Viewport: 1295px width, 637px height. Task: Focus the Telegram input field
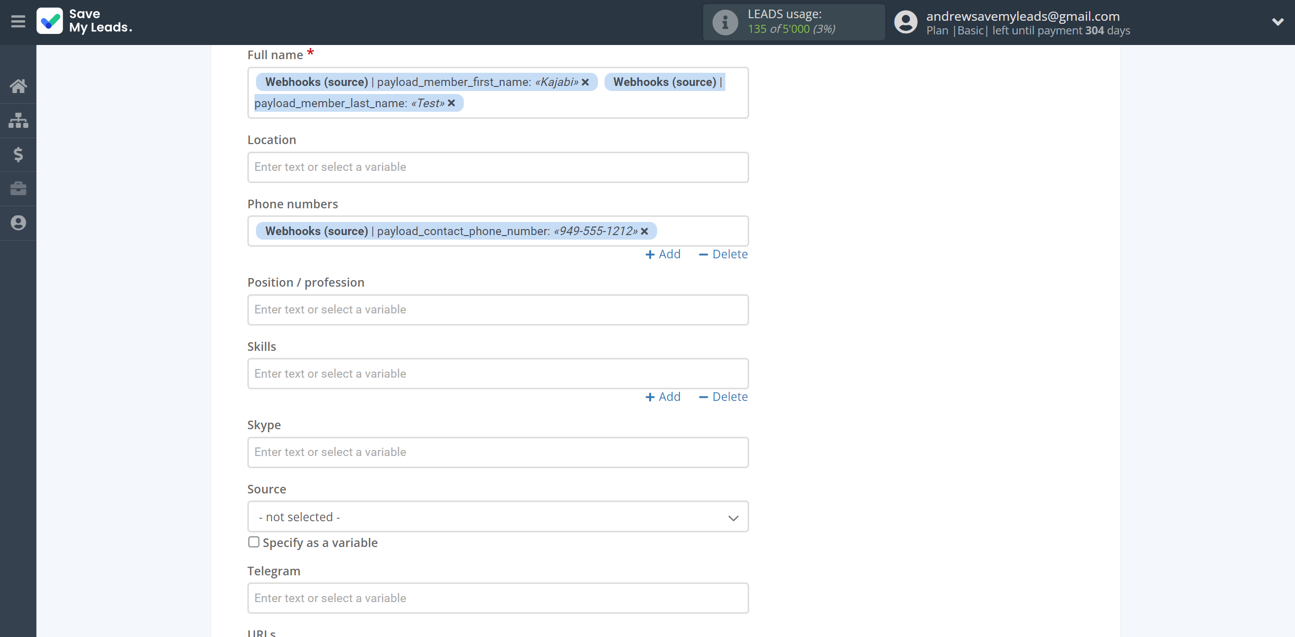pos(498,598)
